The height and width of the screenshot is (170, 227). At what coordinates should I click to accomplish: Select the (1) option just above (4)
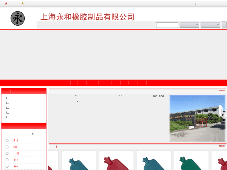7,160
